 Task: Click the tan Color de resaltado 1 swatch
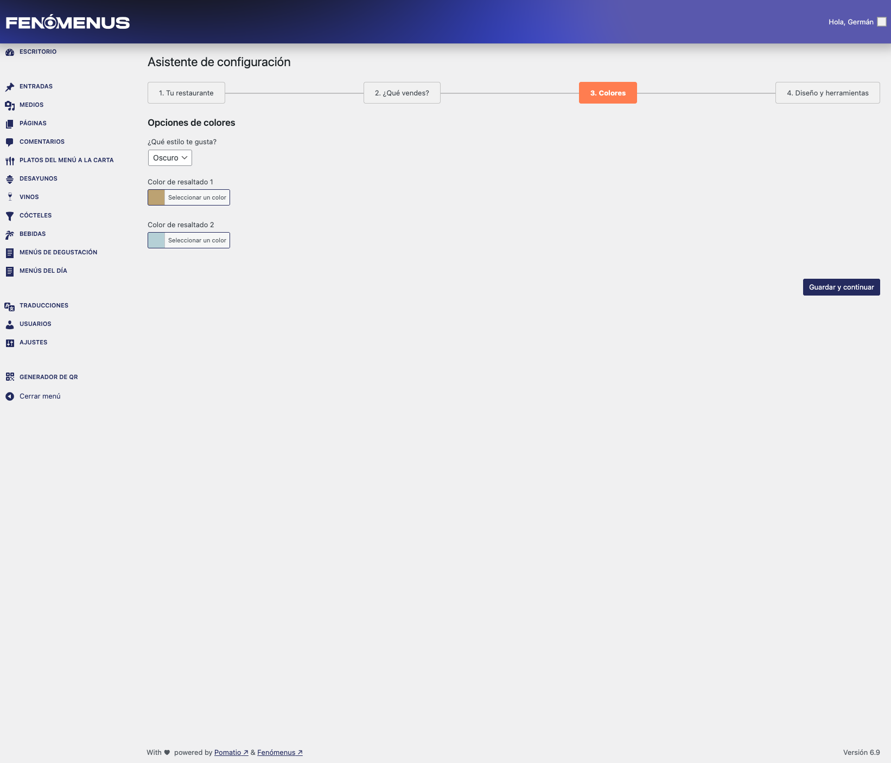156,197
